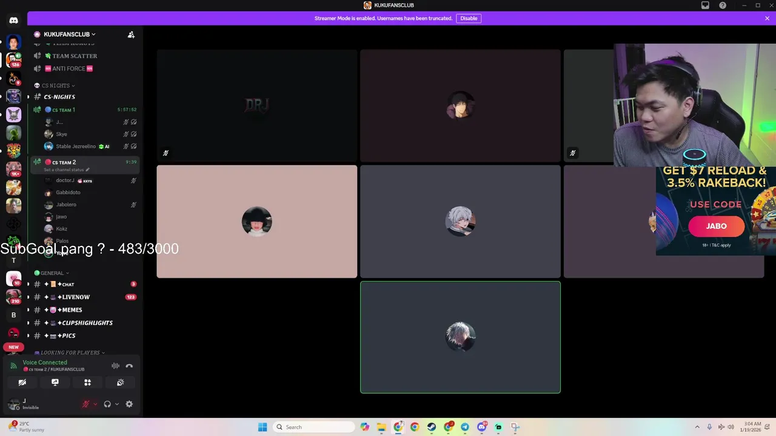Open the CLIPSHIGHLIGHTS text channel
The width and height of the screenshot is (776, 436).
[x=85, y=323]
